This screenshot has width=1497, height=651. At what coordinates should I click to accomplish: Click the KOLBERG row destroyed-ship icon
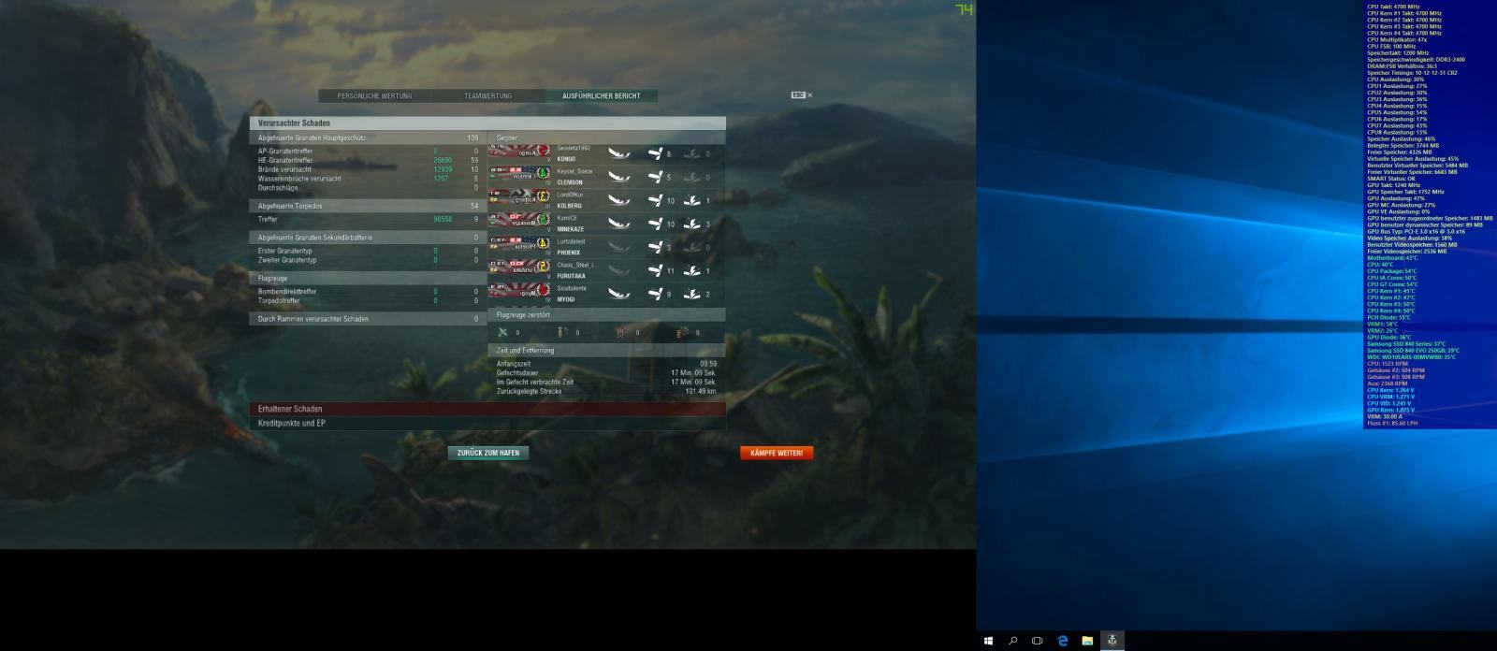619,200
